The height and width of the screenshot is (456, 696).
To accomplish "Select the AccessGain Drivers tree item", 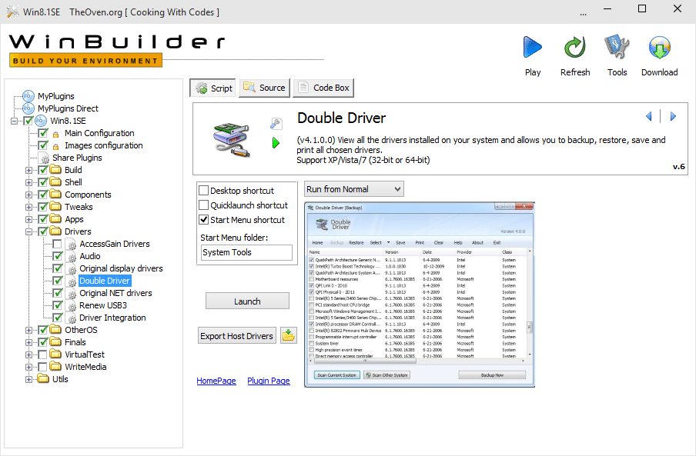I will pos(115,244).
